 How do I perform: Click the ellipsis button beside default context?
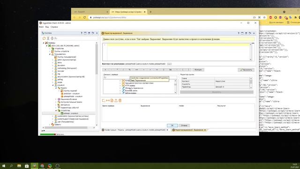169,64
